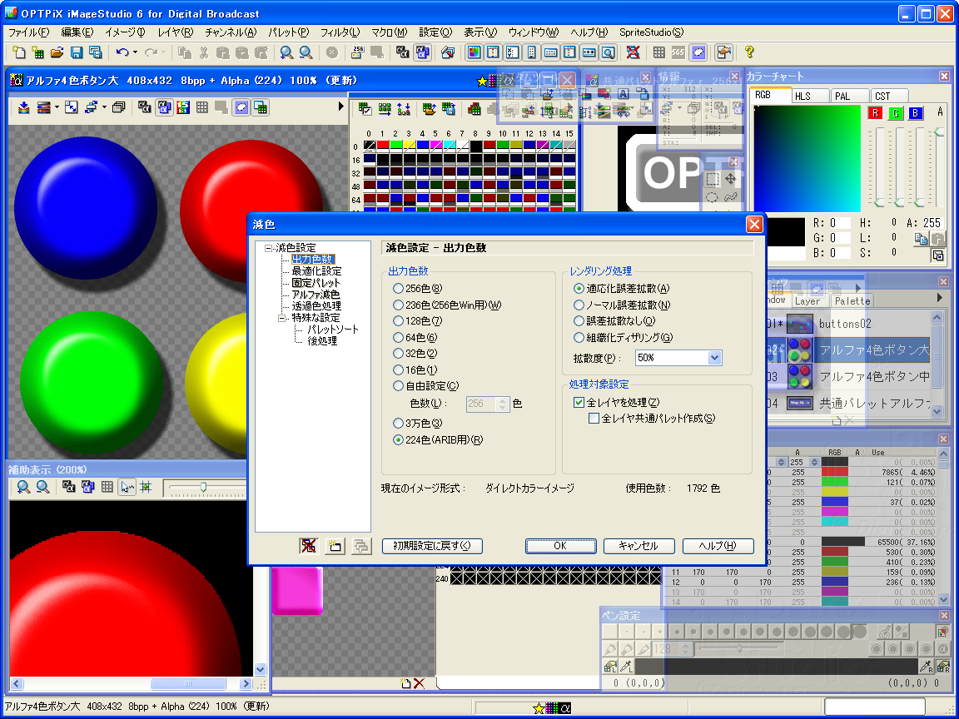This screenshot has height=719, width=959.
Task: Choose the 64色 radio option
Action: point(398,337)
